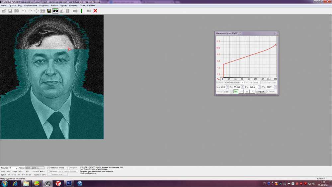Click the four-arrow move icon
Screen dimensions: 332x187
click(37, 11)
